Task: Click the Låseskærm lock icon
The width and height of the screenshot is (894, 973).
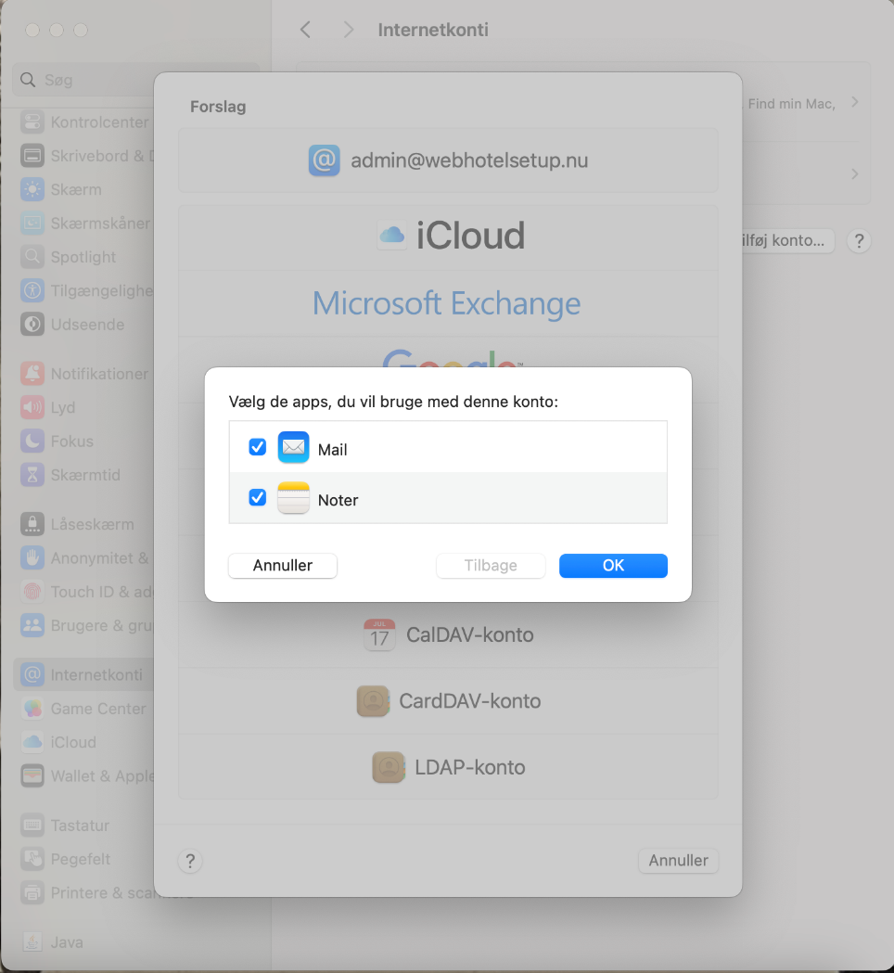Action: [x=32, y=524]
